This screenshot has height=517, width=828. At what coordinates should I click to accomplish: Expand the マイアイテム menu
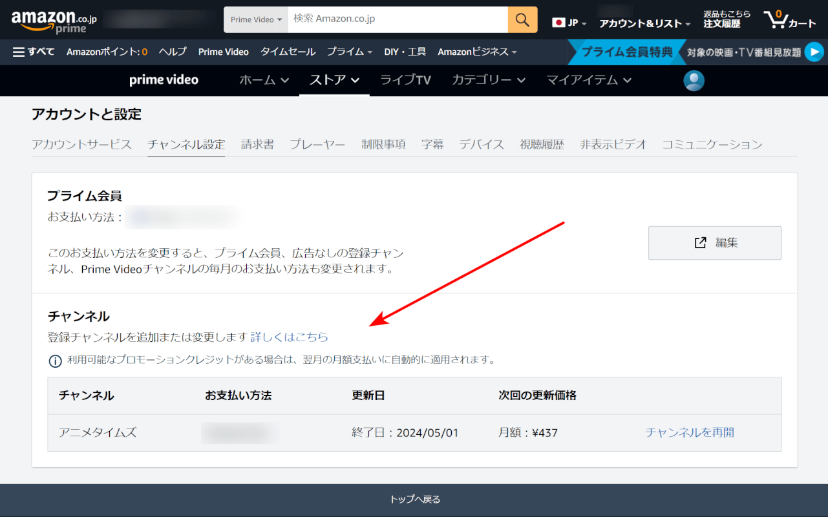click(x=589, y=80)
